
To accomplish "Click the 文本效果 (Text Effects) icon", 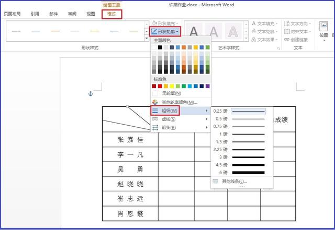I will tap(254, 39).
